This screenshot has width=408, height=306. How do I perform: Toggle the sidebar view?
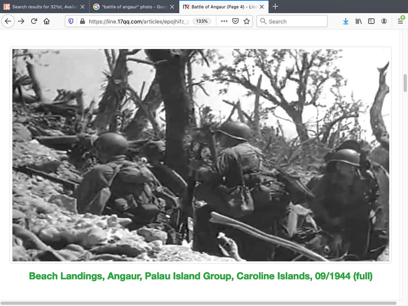pyautogui.click(x=371, y=22)
